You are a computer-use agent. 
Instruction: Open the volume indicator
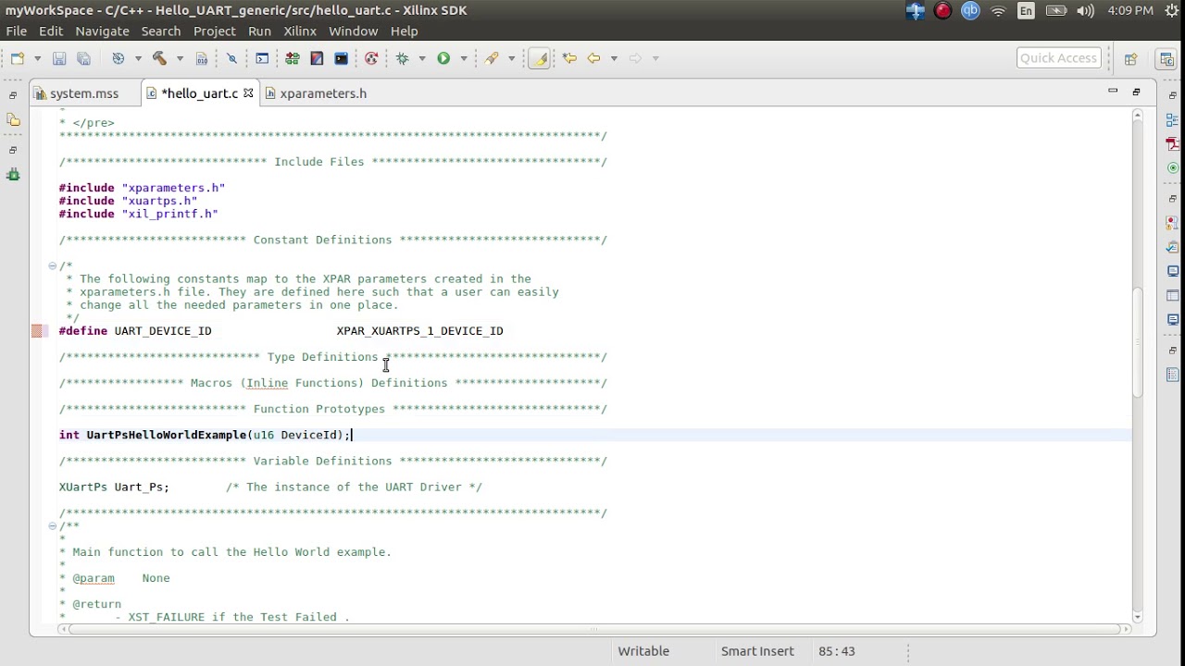coord(1086,10)
